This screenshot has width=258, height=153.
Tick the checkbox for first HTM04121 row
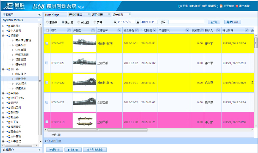[47, 43]
